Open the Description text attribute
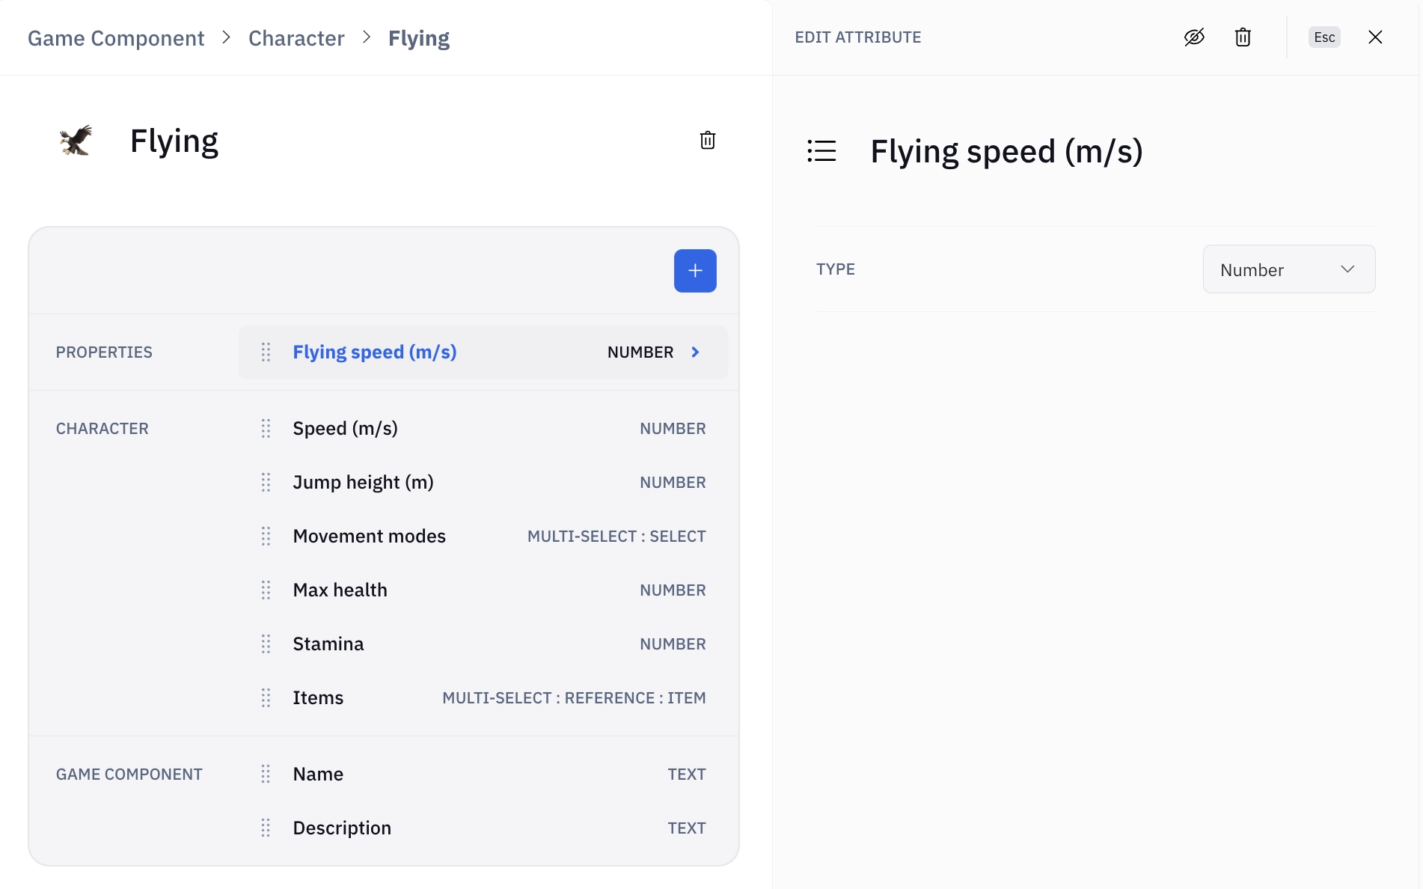This screenshot has height=889, width=1423. (342, 828)
